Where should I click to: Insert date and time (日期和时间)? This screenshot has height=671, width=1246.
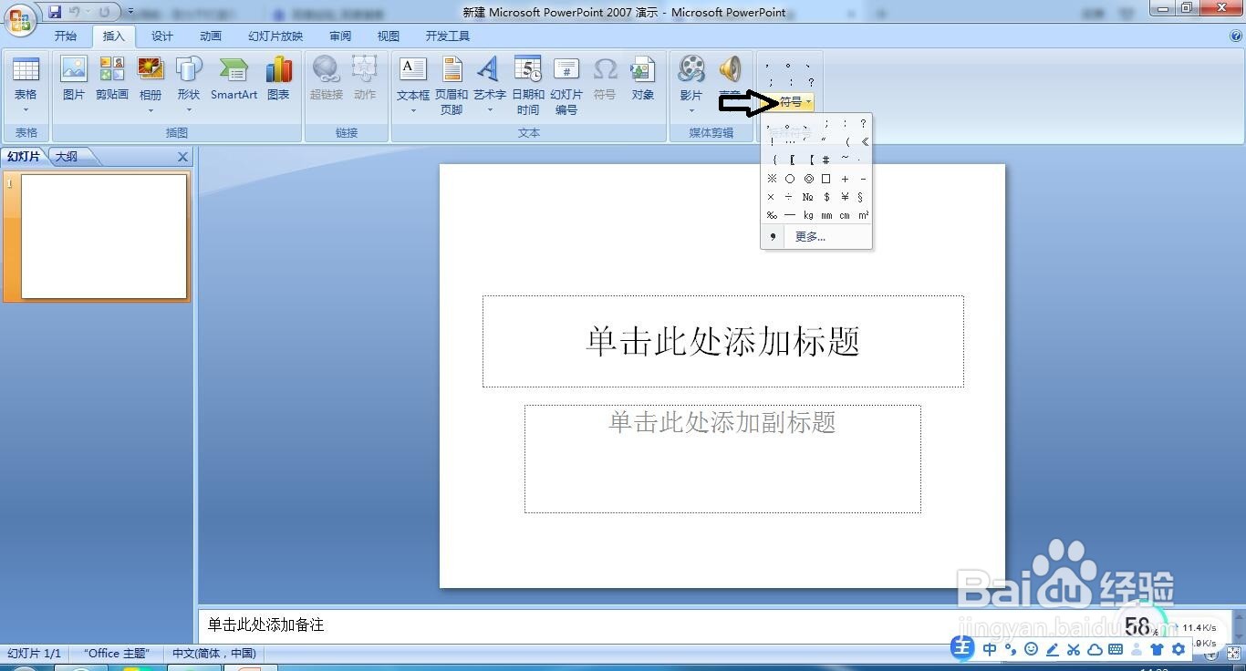click(x=528, y=86)
